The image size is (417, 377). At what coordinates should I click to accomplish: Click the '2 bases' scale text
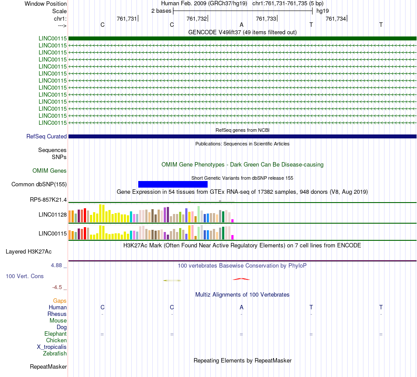[161, 11]
